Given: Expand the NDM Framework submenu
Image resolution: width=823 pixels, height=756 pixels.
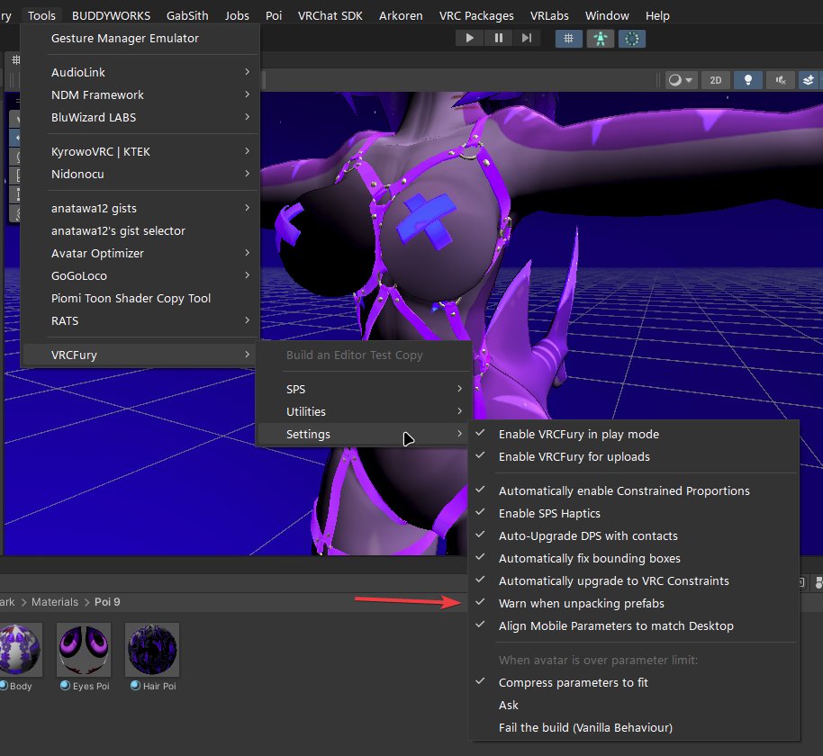Looking at the screenshot, I should point(140,95).
